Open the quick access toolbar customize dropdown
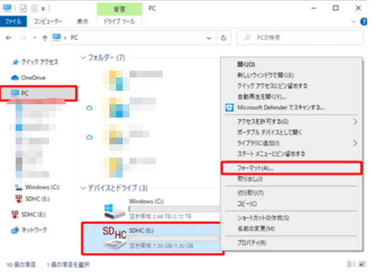 (43, 9)
